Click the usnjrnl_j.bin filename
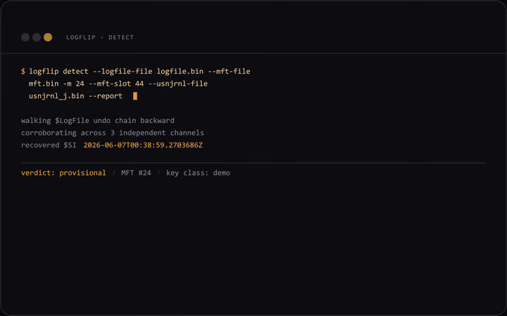 [56, 96]
